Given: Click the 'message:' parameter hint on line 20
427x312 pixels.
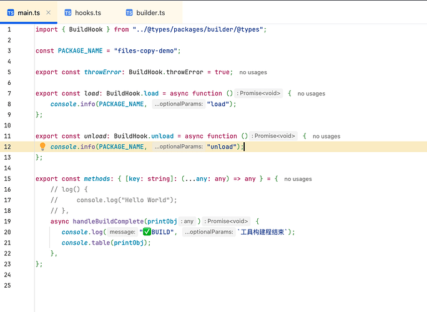Looking at the screenshot, I should [x=122, y=232].
